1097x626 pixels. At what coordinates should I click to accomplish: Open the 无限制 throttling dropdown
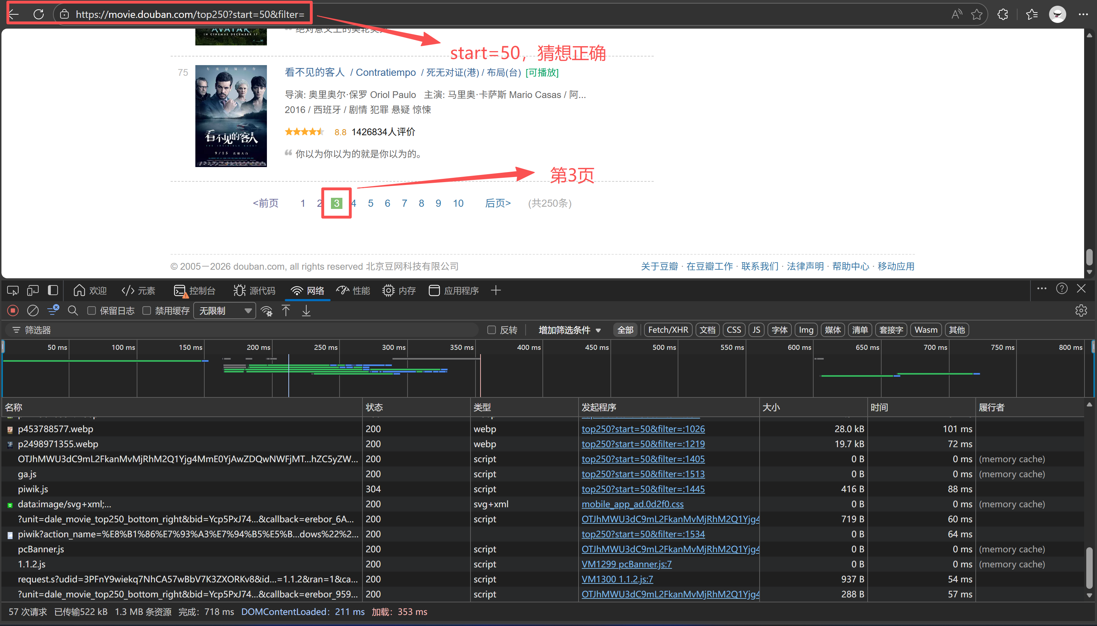(224, 310)
